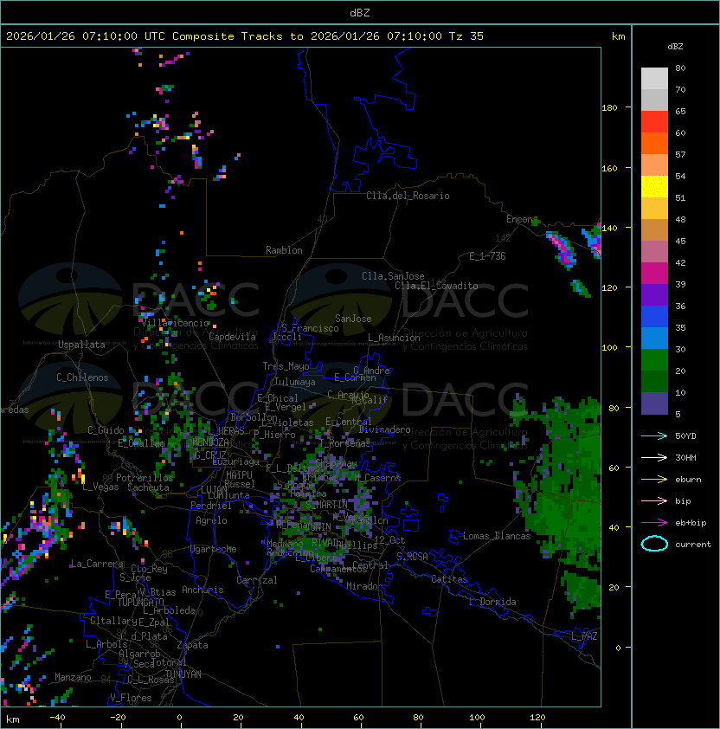
Task: Select the purple legend swatch near 39
Action: [654, 294]
